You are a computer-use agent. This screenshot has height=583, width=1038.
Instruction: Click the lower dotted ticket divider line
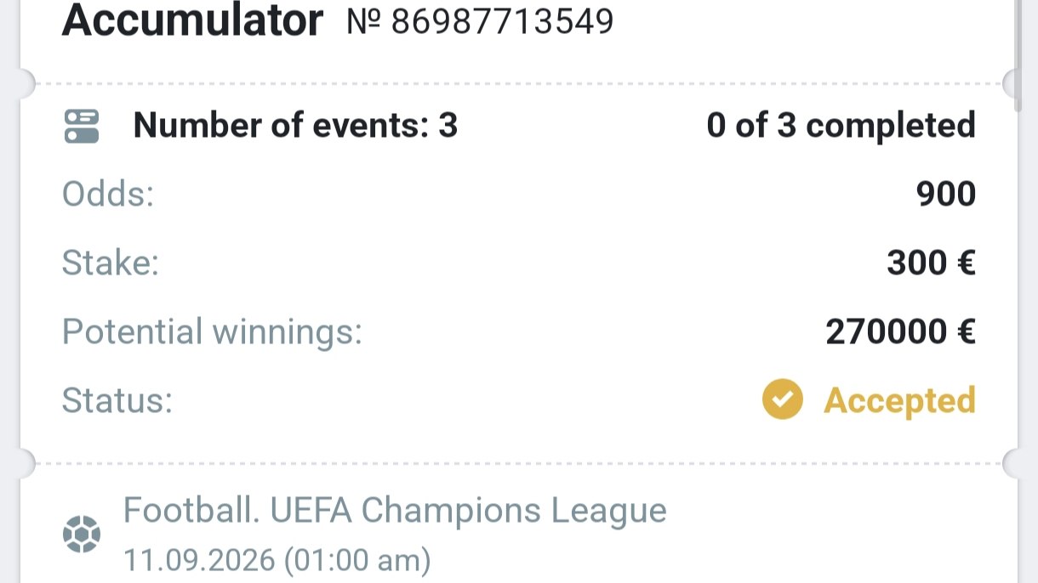[x=519, y=464]
